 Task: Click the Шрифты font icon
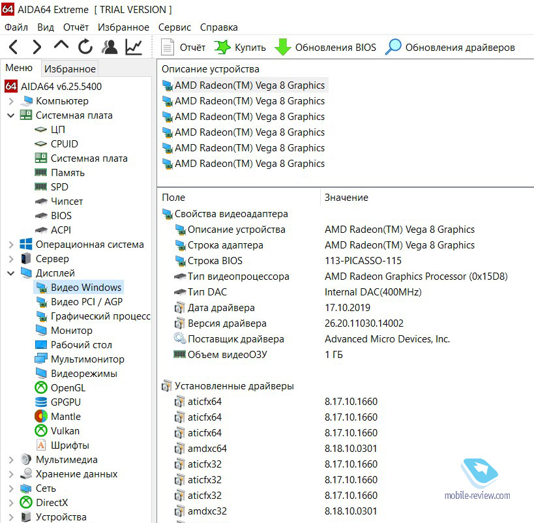(41, 445)
